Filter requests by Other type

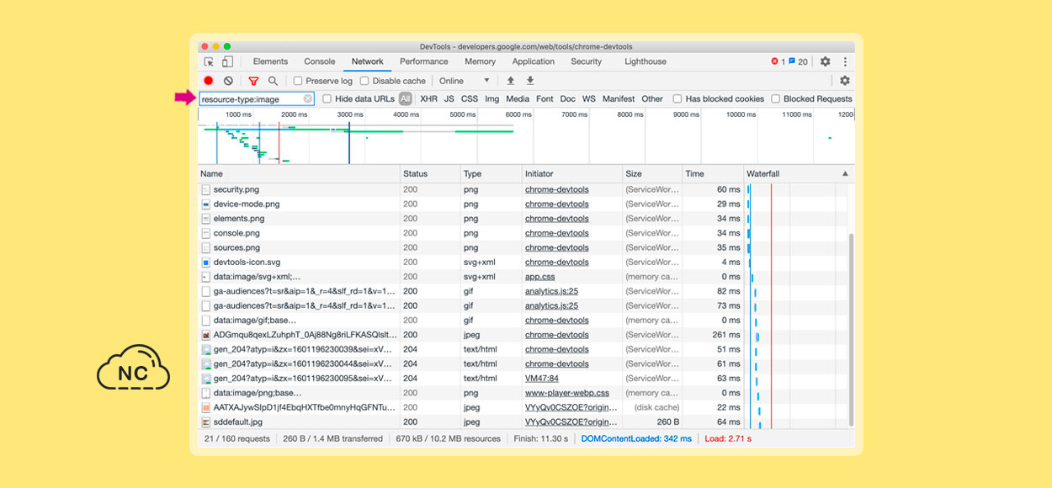652,99
